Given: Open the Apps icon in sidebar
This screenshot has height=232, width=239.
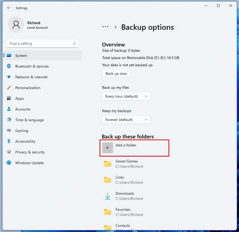Looking at the screenshot, I should click(9, 98).
